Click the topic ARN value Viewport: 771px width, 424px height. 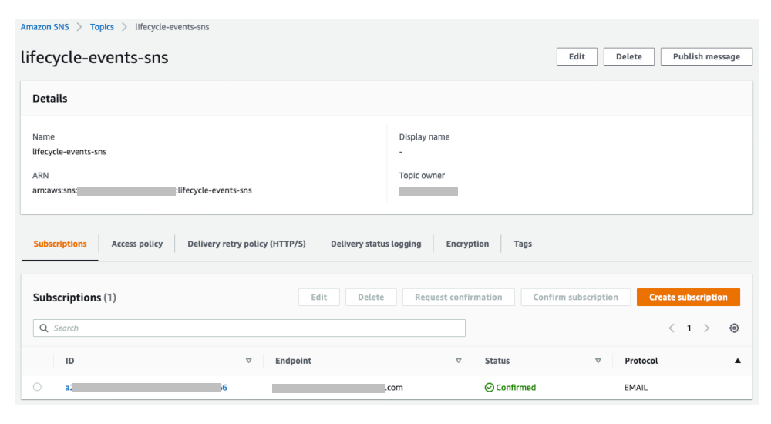click(x=142, y=190)
